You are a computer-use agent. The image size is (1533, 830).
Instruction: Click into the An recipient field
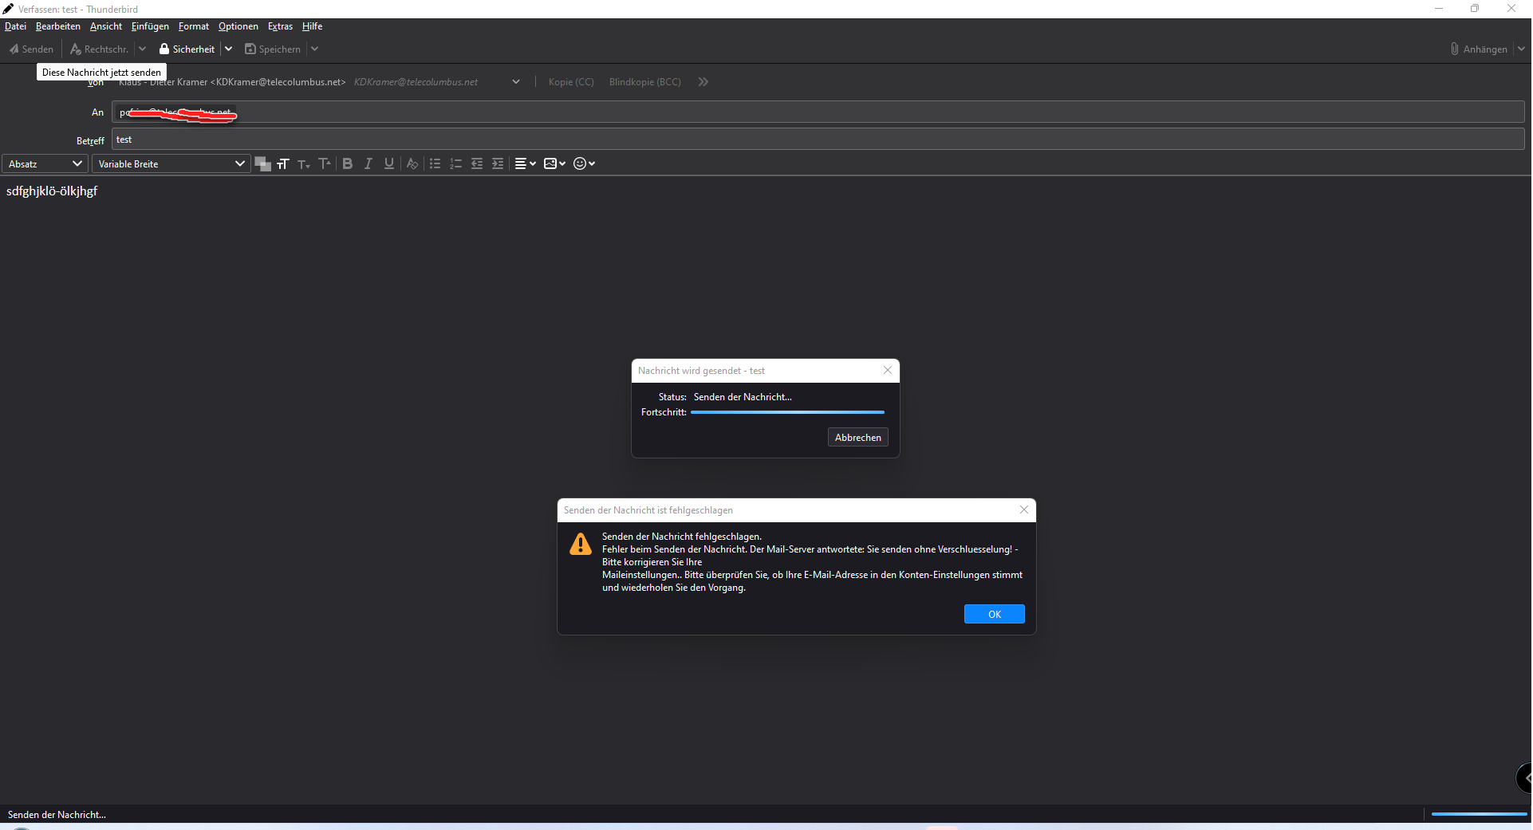818,112
